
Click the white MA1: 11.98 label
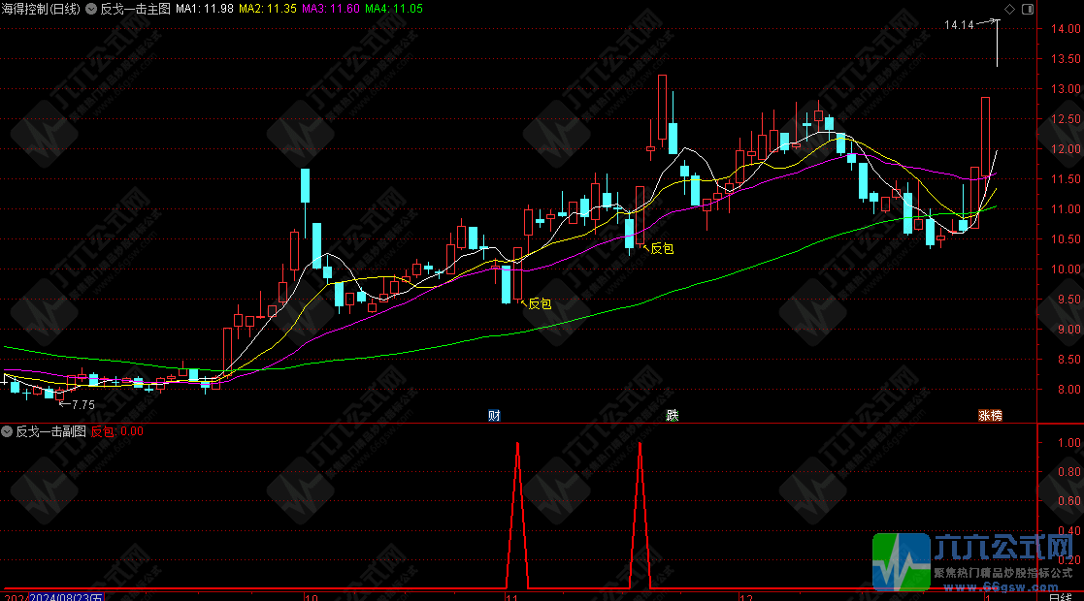pyautogui.click(x=203, y=8)
